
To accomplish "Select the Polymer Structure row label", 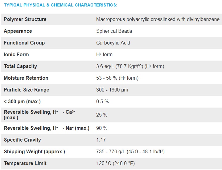I will [x=25, y=19].
